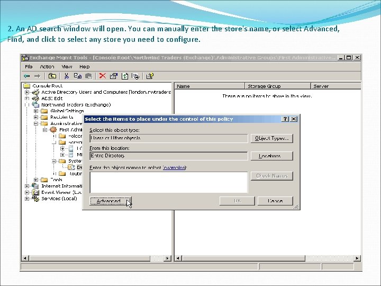Viewport: 381px width, 286px height.
Task: Open the View menu
Action: [67, 66]
